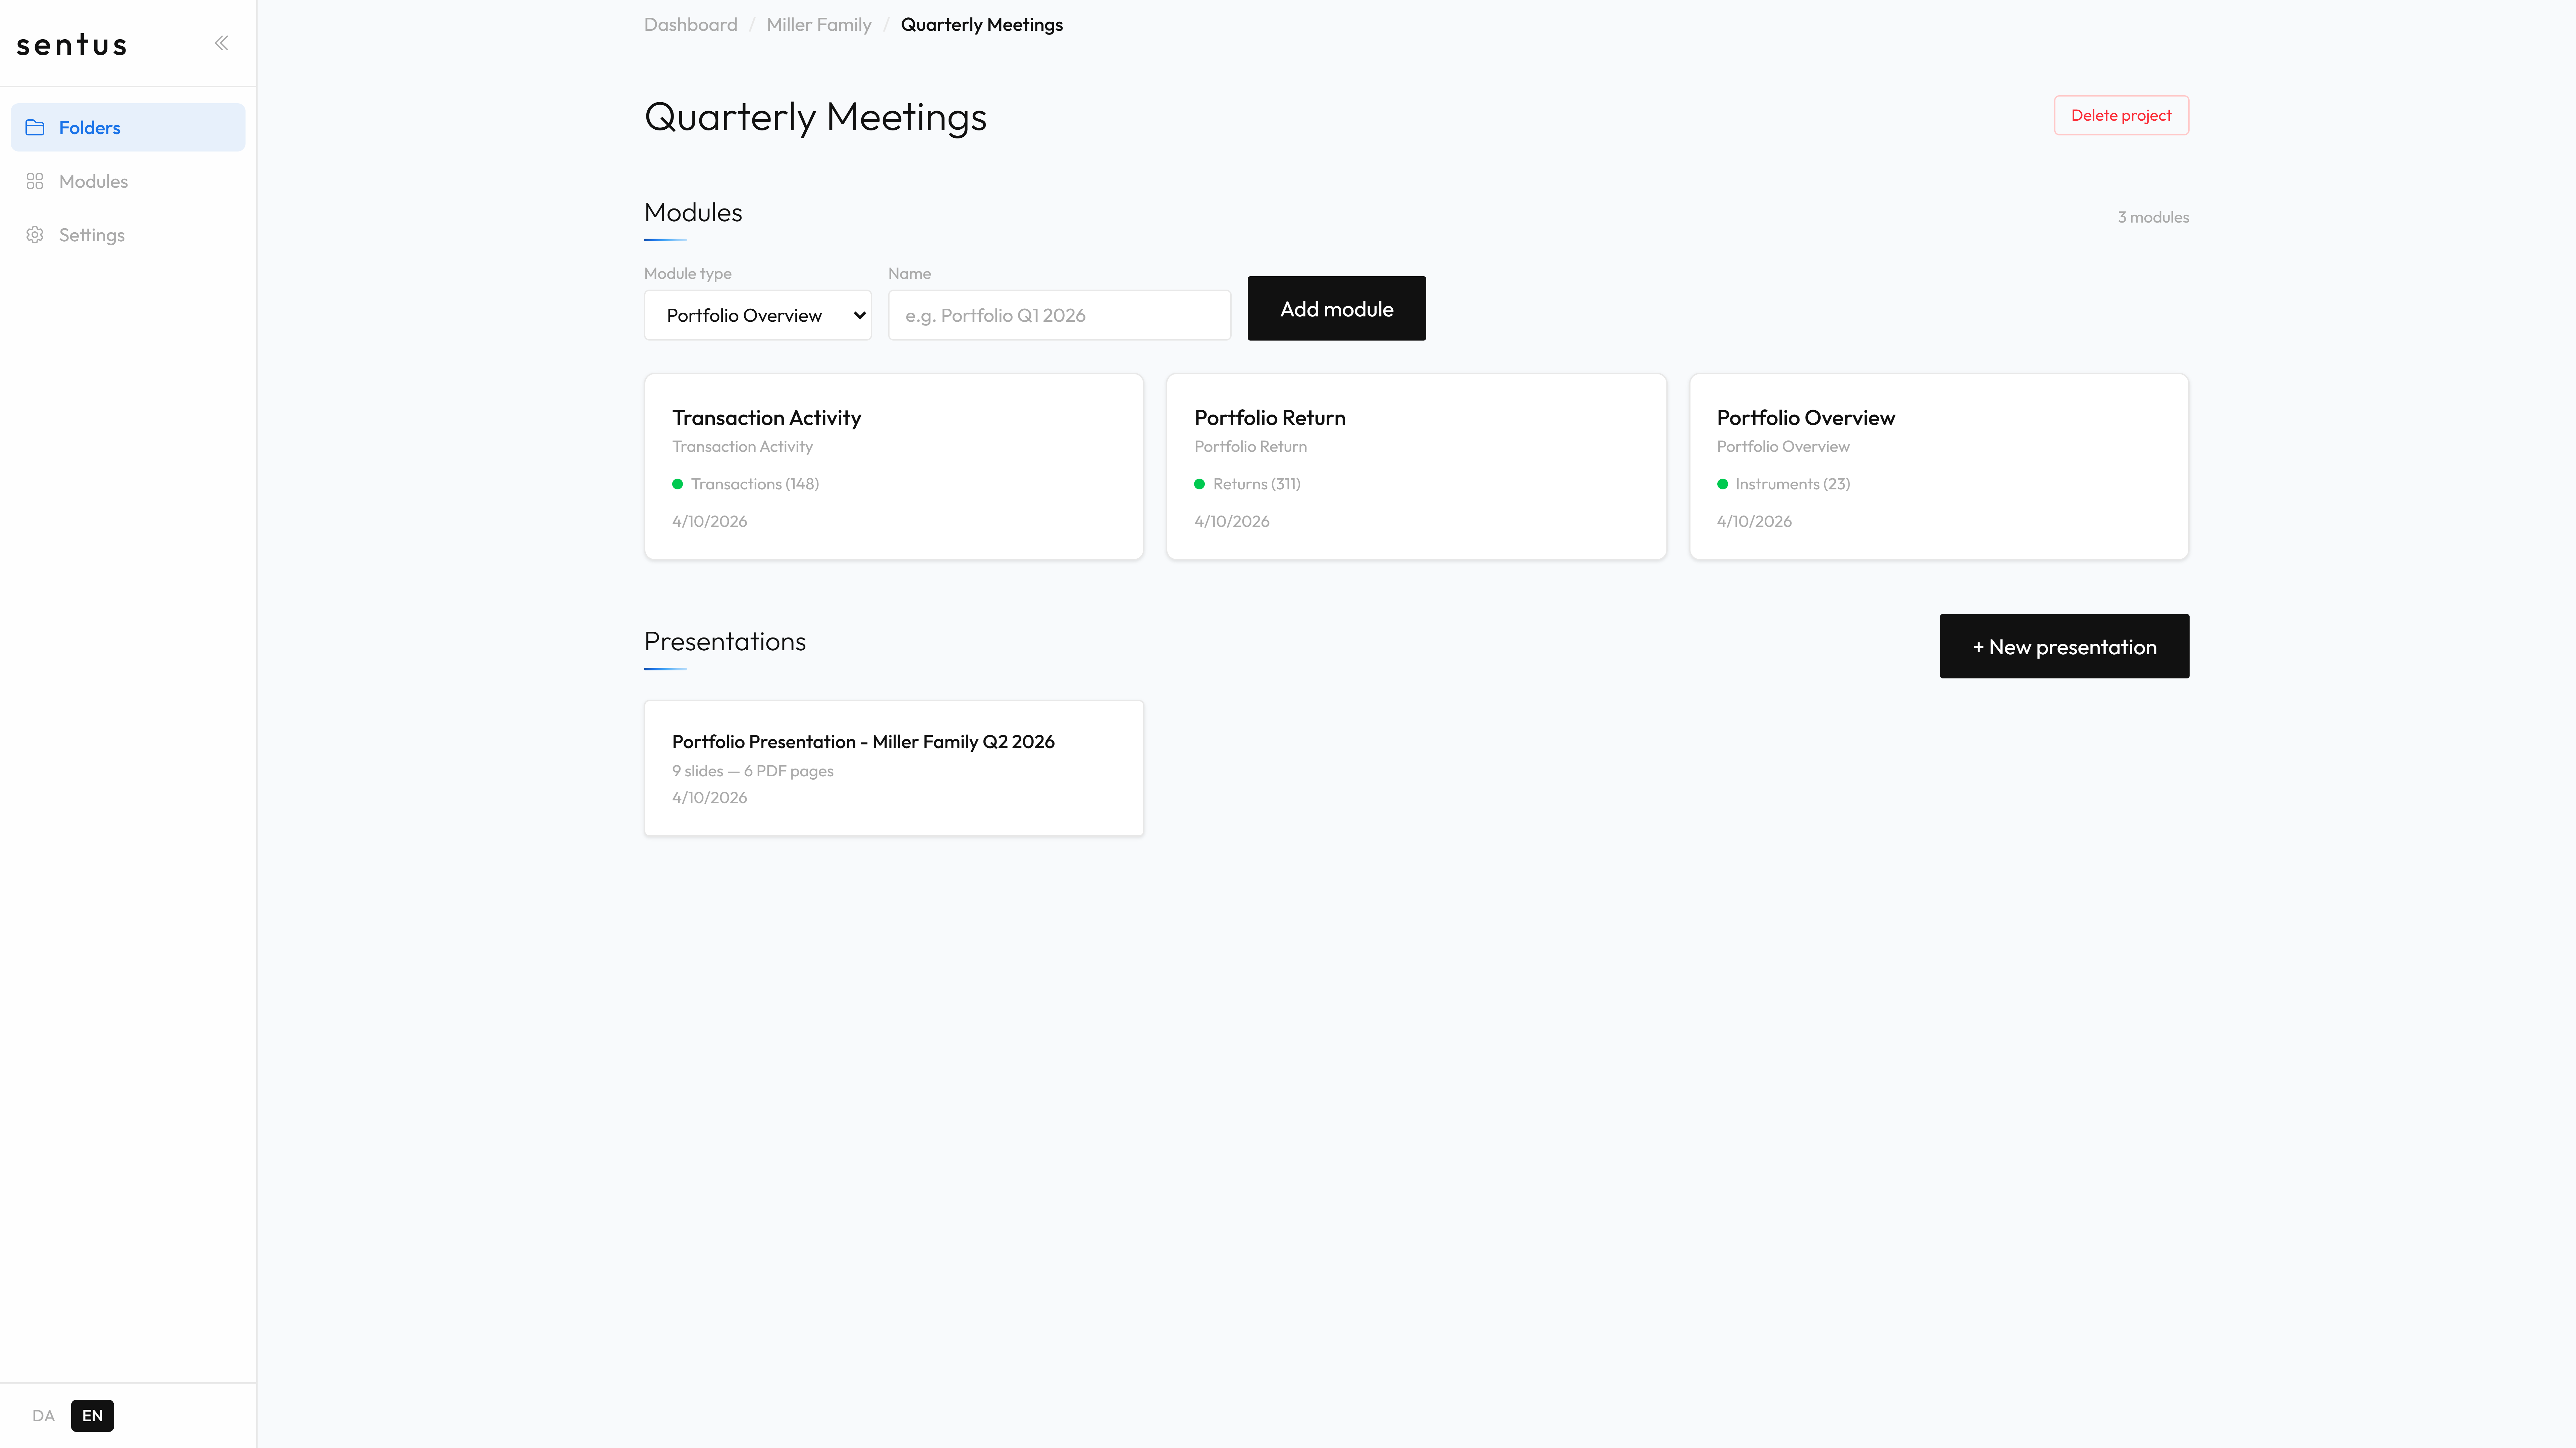Viewport: 2576px width, 1448px height.
Task: Click the Modules grid icon
Action: (35, 181)
